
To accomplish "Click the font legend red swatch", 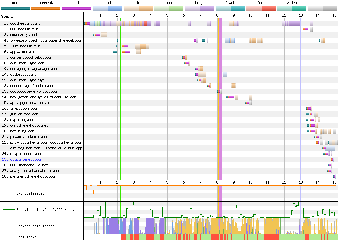I will click(x=261, y=8).
